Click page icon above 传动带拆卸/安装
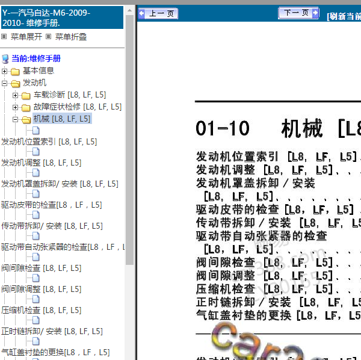361x360 pixels. [35, 215]
